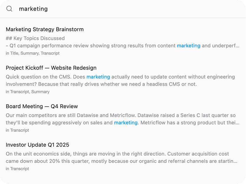Click "in Transcript" under Investor Update result

click(x=17, y=169)
